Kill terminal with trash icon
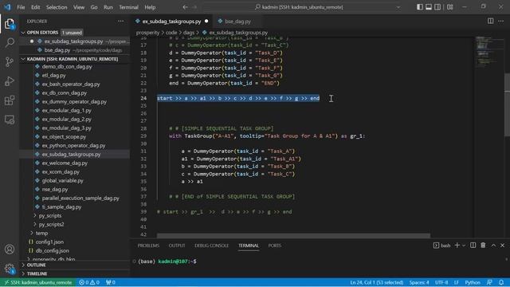510x287 pixels. pos(483,246)
